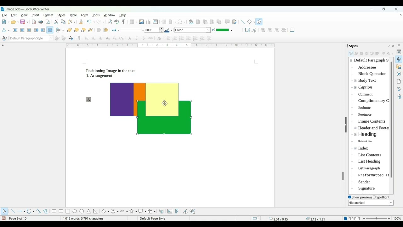Click the Insert Hyperlink globe icon
Image resolution: width=403 pixels, height=227 pixels.
tap(192, 22)
